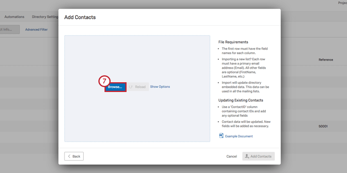Click the Browse... file button

[x=115, y=87]
